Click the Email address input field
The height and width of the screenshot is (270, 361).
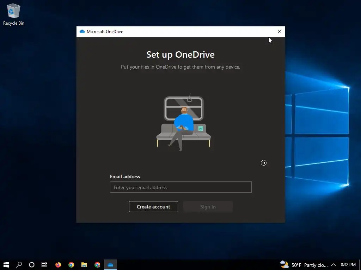[181, 187]
